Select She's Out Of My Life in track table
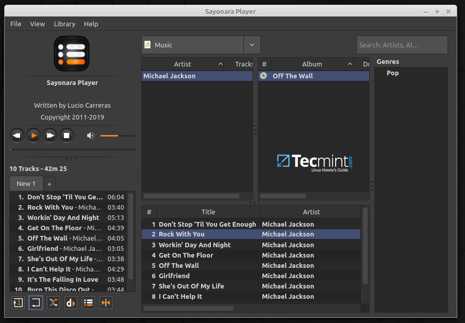Image resolution: width=465 pixels, height=323 pixels. pyautogui.click(x=251, y=286)
